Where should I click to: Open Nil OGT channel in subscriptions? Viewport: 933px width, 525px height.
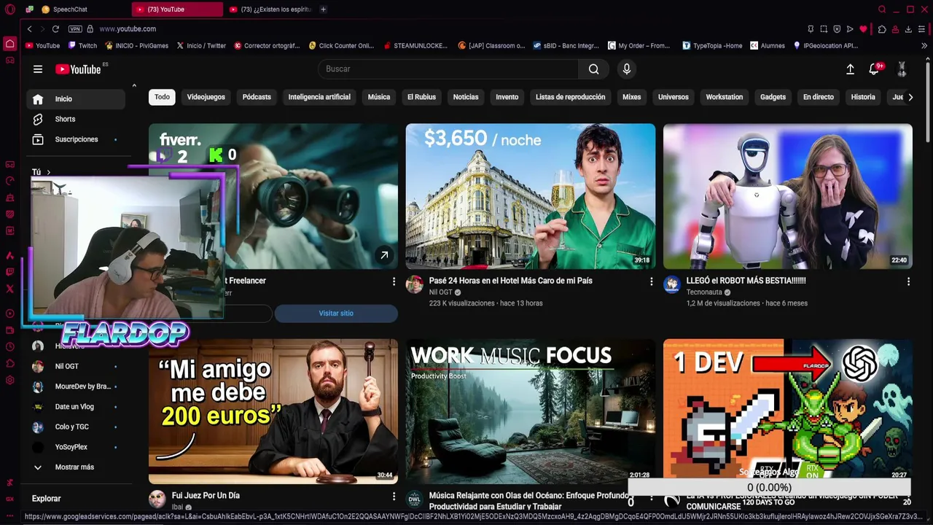[76, 367]
